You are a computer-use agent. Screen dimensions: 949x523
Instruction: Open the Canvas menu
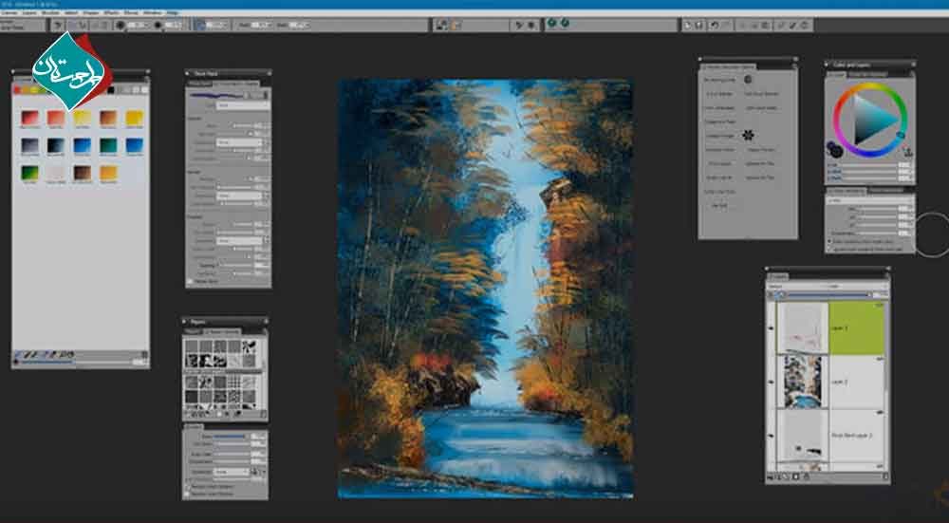[x=9, y=12]
